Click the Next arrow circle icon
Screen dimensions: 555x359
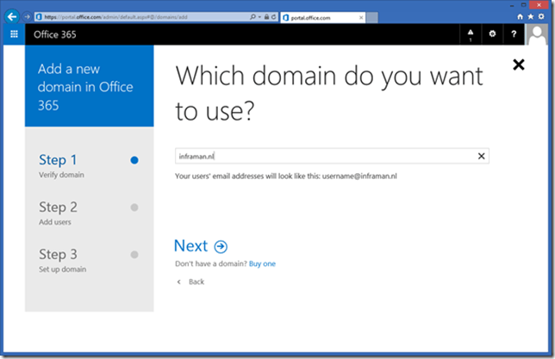click(221, 246)
